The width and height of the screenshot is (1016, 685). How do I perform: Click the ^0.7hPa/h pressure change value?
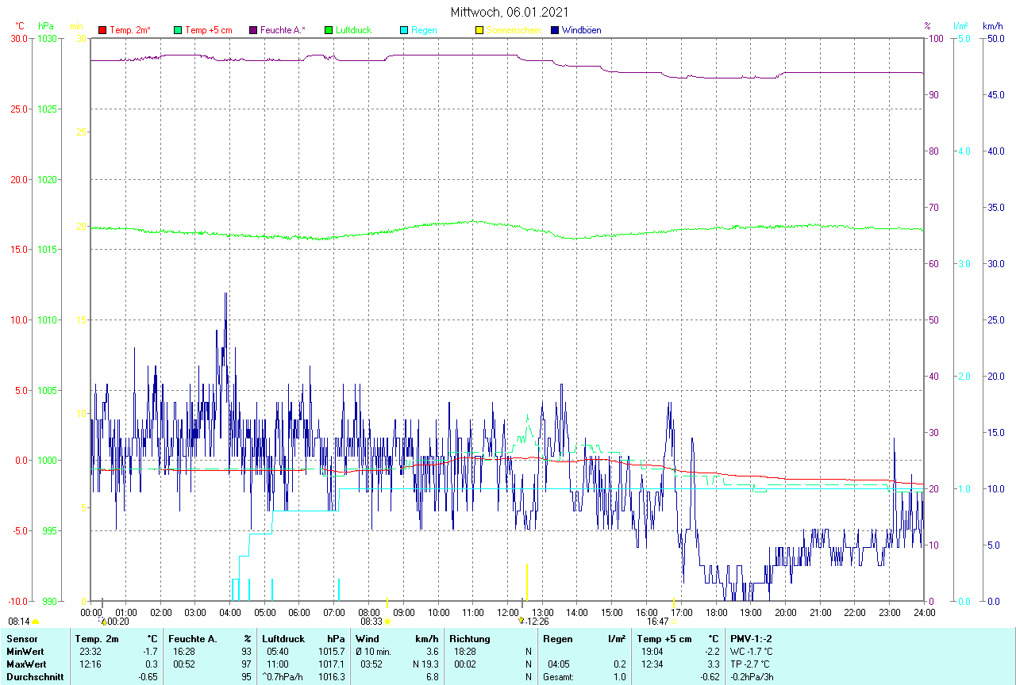tap(283, 677)
